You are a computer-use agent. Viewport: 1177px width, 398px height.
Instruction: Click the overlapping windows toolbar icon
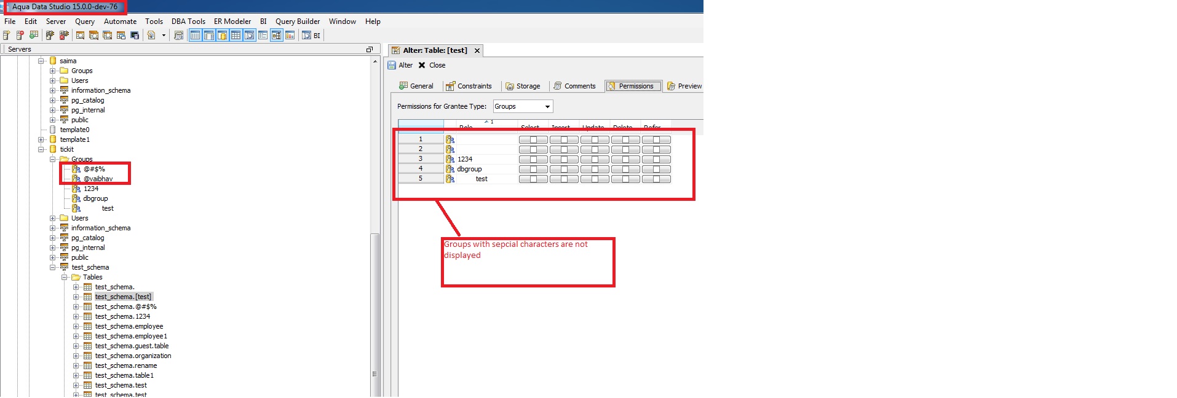(121, 35)
